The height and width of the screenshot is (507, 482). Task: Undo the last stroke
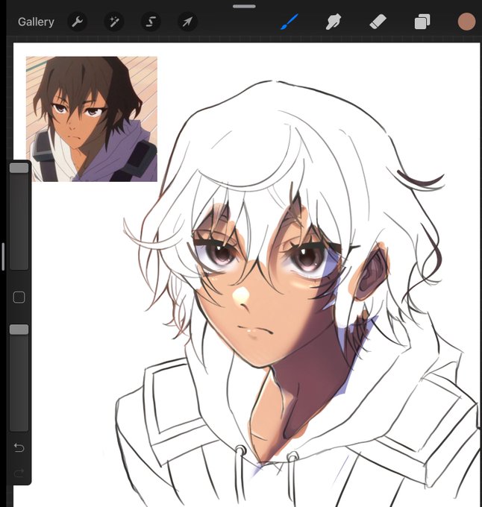19,447
